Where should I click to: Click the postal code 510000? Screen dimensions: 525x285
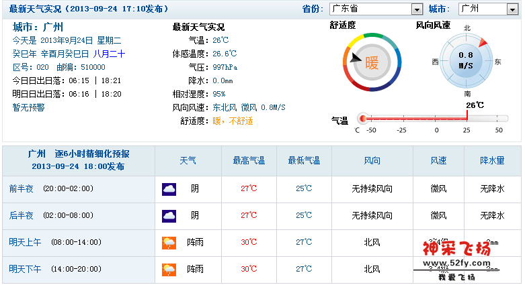coord(93,67)
